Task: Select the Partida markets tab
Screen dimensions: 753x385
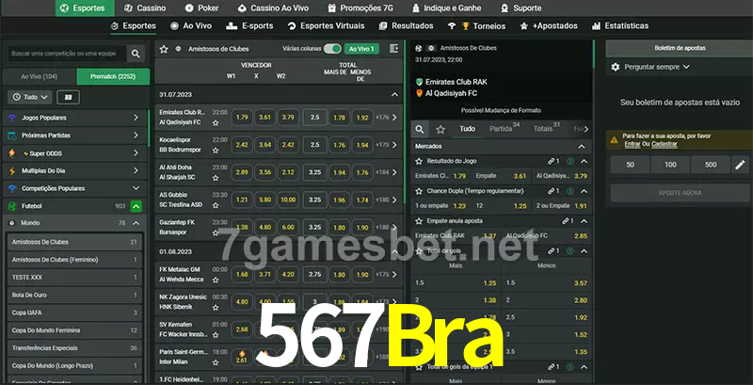Action: [502, 128]
